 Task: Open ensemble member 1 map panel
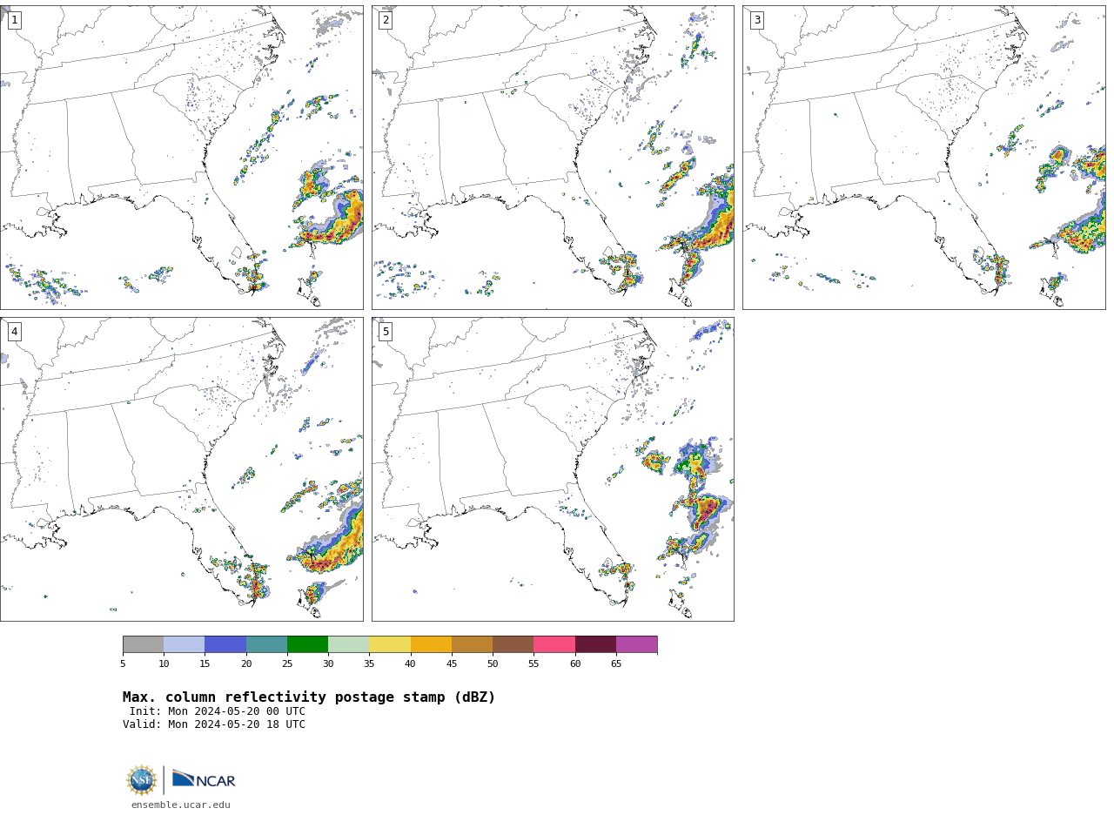[x=181, y=158]
